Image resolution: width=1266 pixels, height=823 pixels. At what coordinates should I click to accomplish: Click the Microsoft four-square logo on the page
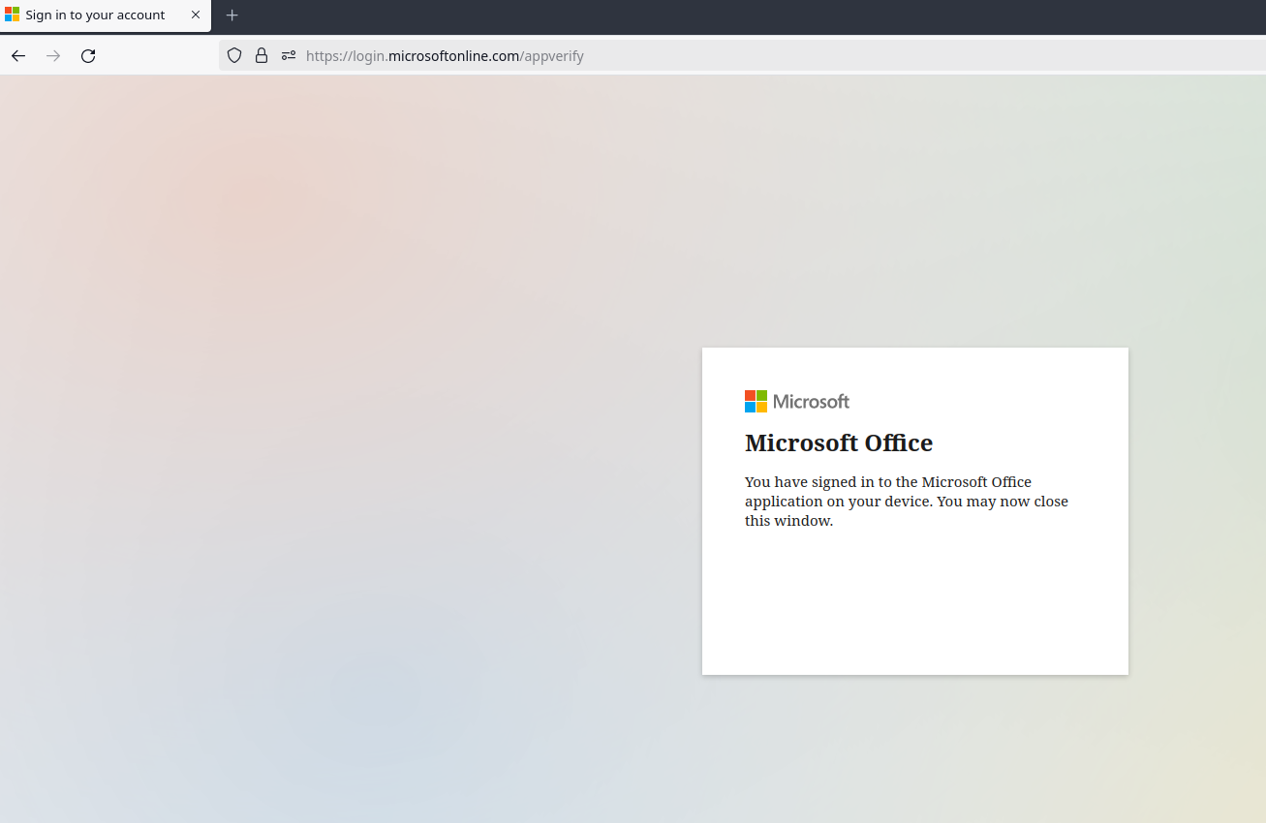[754, 401]
